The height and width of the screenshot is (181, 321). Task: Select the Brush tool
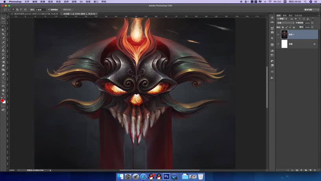click(x=3, y=46)
